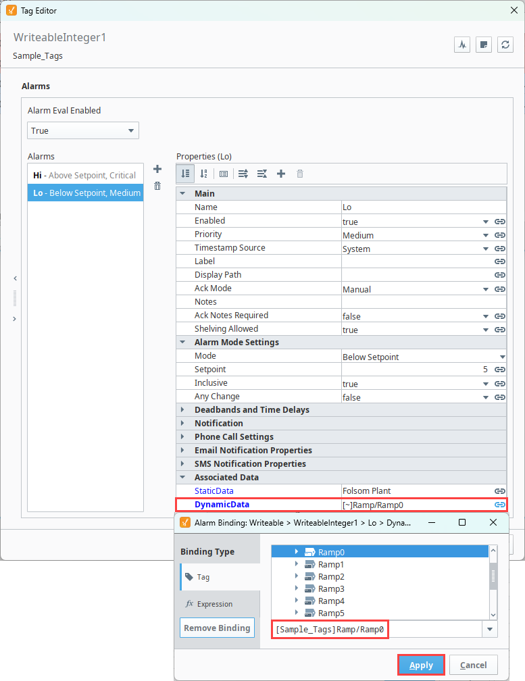Click the refresh tag icon

(505, 45)
